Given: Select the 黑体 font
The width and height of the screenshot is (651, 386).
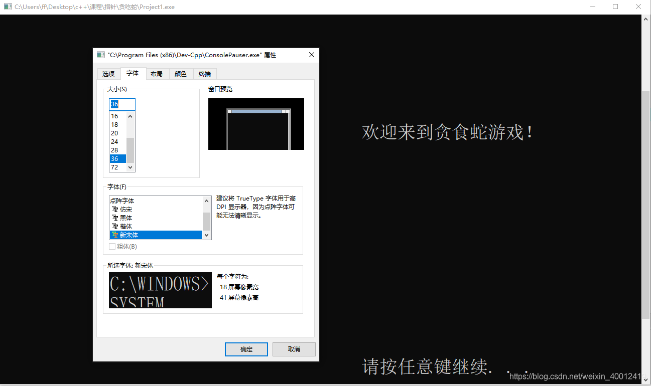Looking at the screenshot, I should [x=156, y=218].
